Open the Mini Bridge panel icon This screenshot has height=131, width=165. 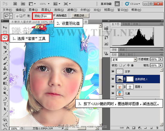click(106, 28)
